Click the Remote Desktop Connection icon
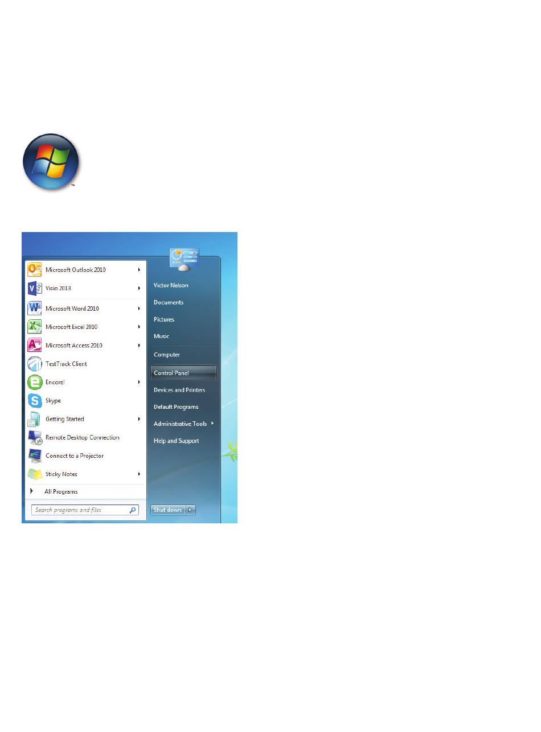Viewport: 541px width, 732px height. (x=35, y=437)
